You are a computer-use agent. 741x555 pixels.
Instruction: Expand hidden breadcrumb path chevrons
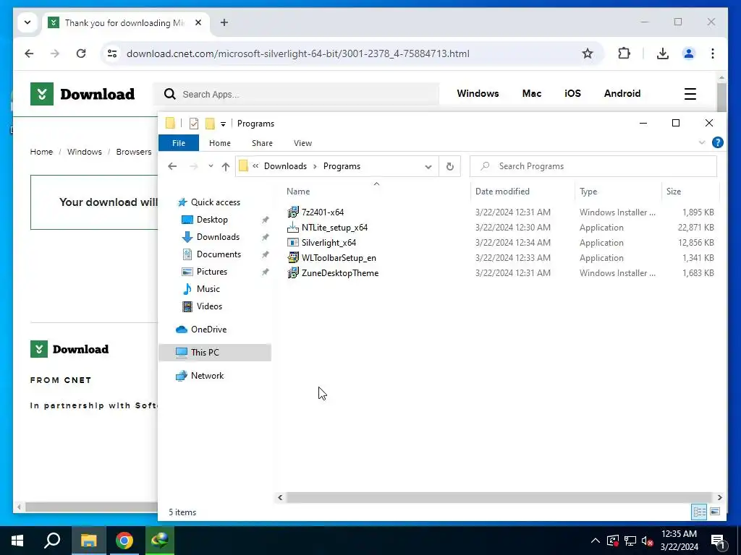click(255, 166)
